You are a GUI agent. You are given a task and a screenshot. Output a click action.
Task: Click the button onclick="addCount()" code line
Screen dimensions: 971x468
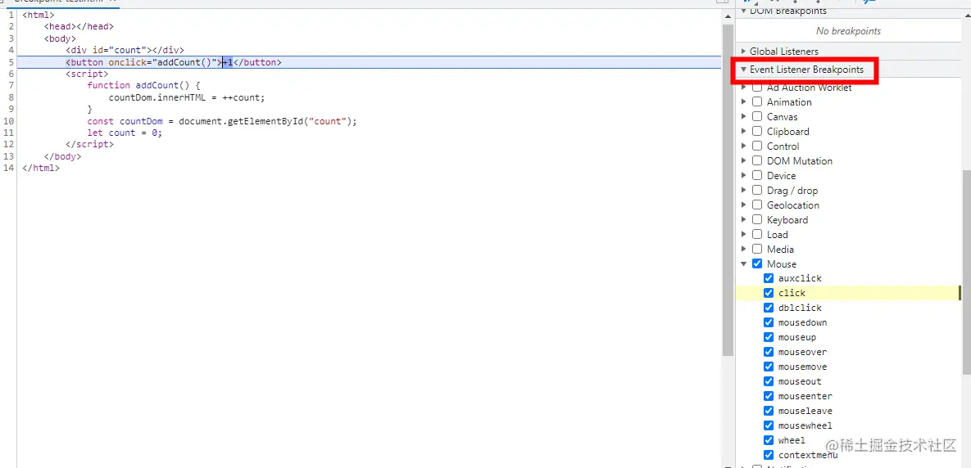(174, 62)
